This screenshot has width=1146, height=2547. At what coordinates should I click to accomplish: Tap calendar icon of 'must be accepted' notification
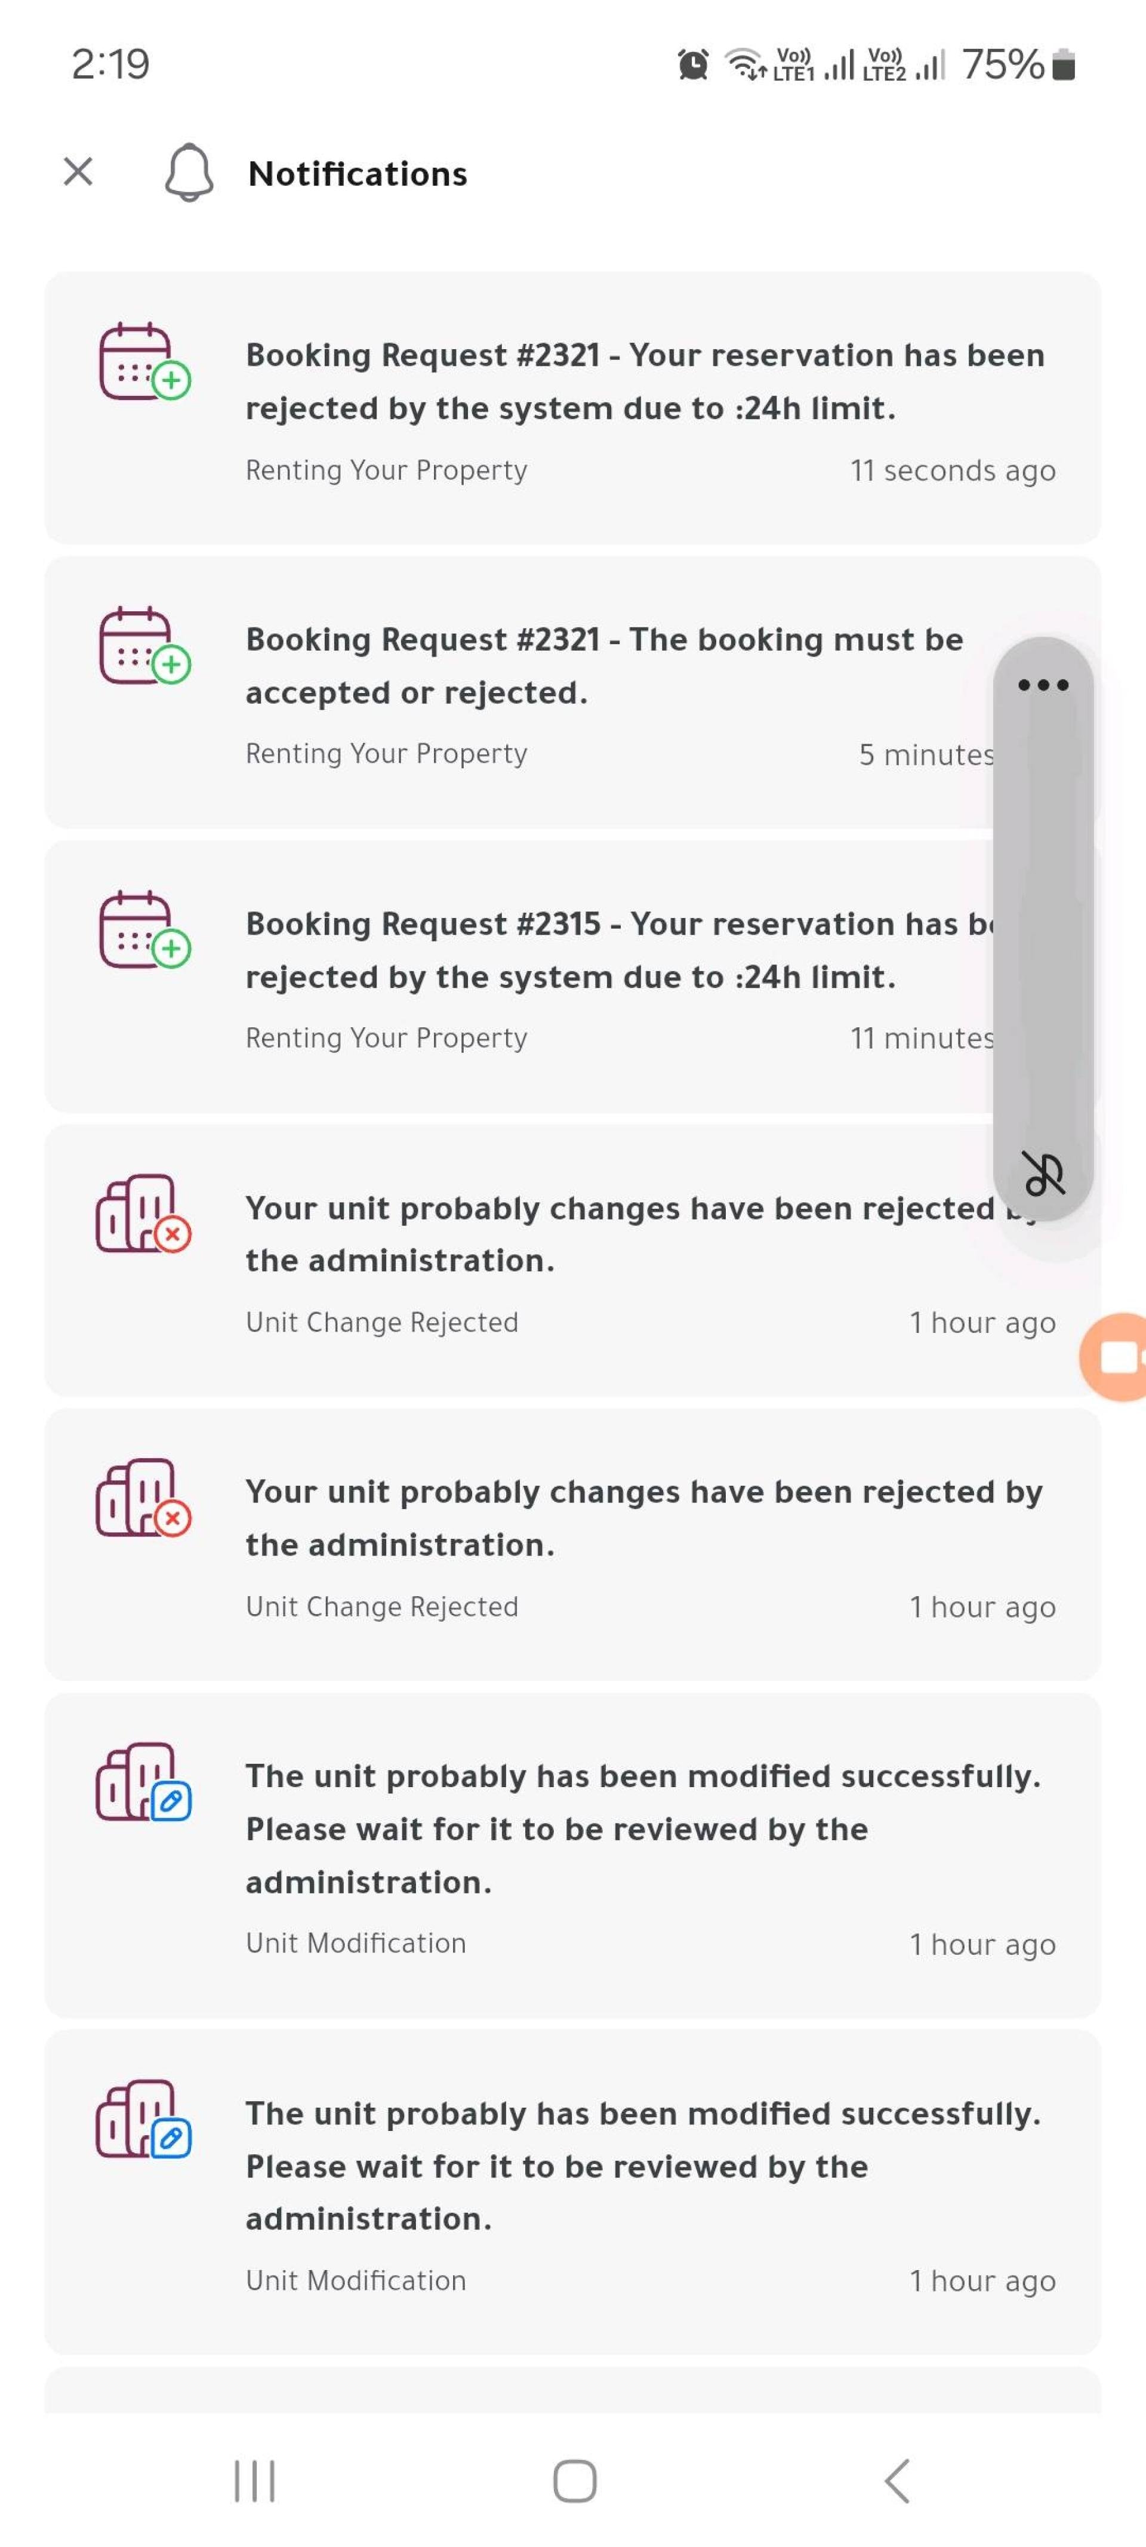(x=144, y=646)
